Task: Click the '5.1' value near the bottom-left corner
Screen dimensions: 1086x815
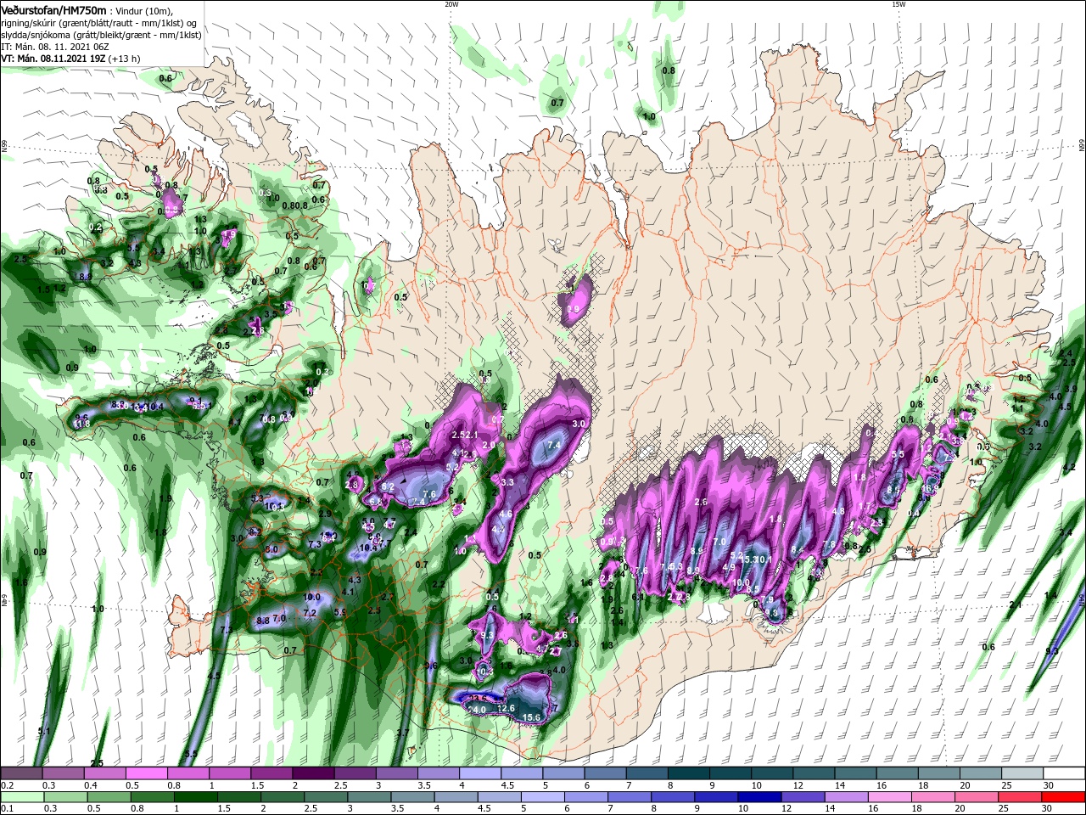Action: point(45,730)
